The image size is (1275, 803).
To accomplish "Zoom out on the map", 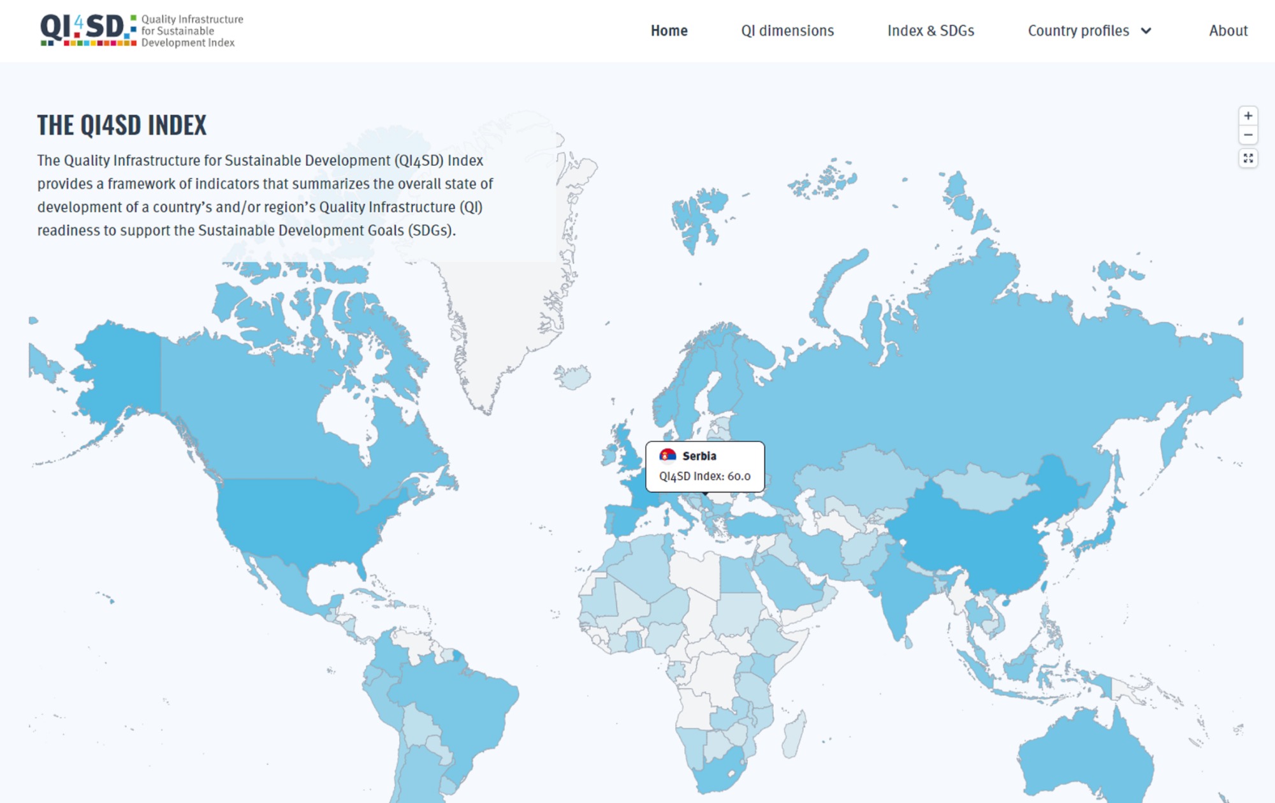I will (1248, 135).
